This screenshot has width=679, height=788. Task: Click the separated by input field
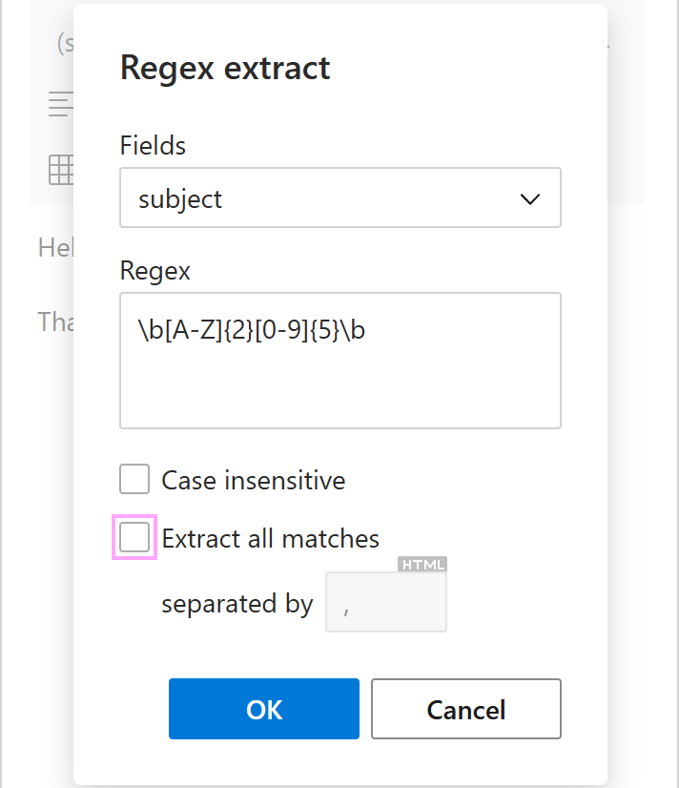point(385,602)
